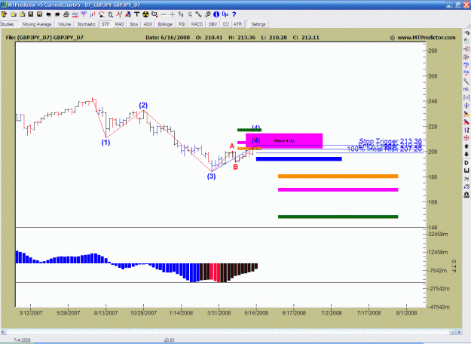The height and width of the screenshot is (344, 471).
Task: Click the Wave 4 Up magenta zone
Action: (x=284, y=141)
